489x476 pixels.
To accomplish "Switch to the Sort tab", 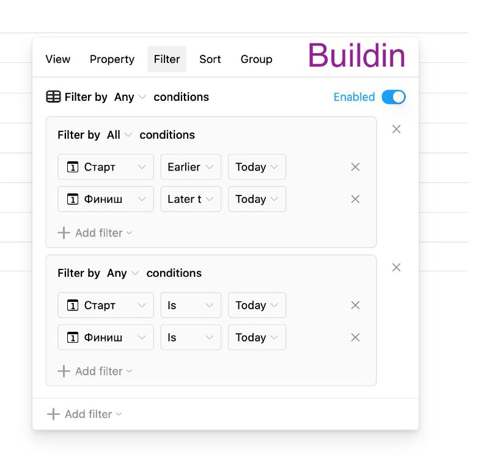I will coord(210,59).
